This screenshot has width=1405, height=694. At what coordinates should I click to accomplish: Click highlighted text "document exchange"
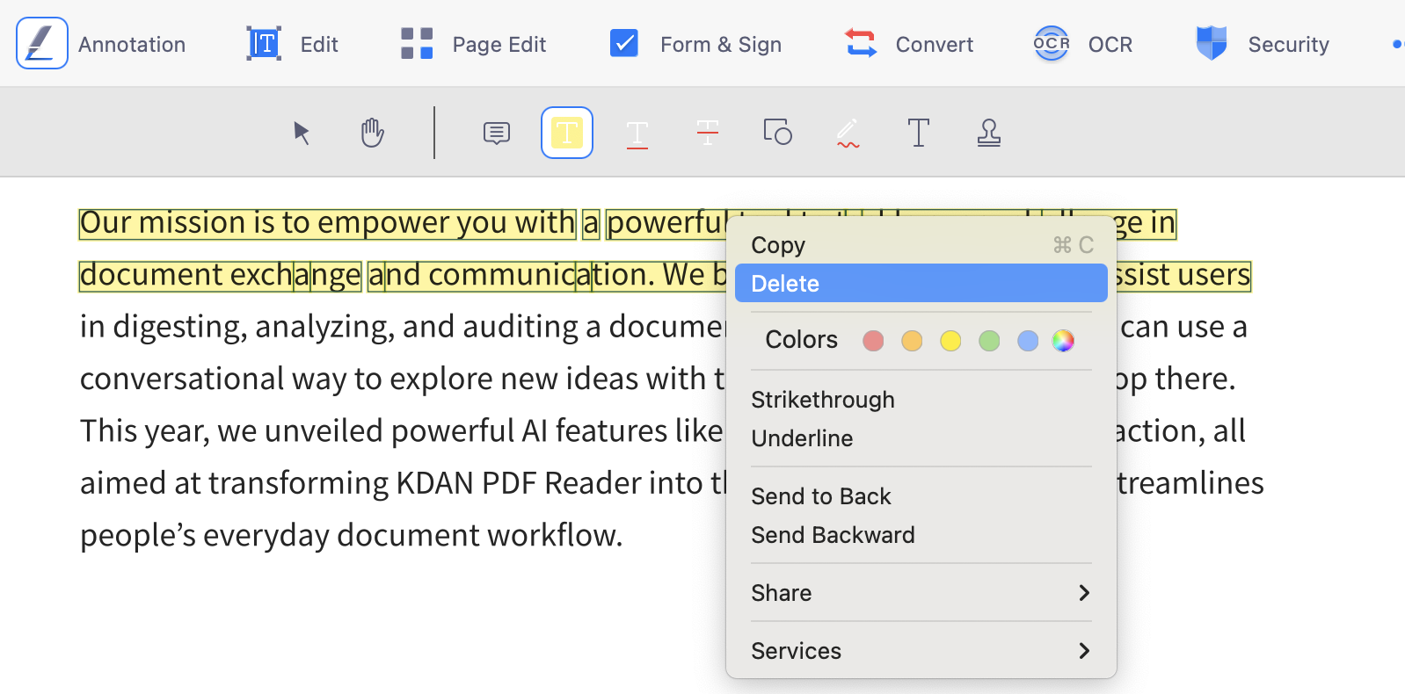220,276
